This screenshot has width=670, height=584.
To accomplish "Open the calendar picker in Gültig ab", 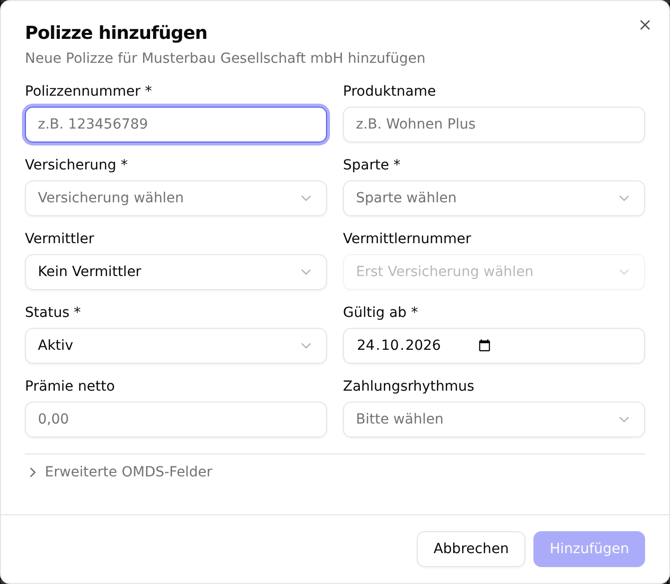I will point(484,345).
